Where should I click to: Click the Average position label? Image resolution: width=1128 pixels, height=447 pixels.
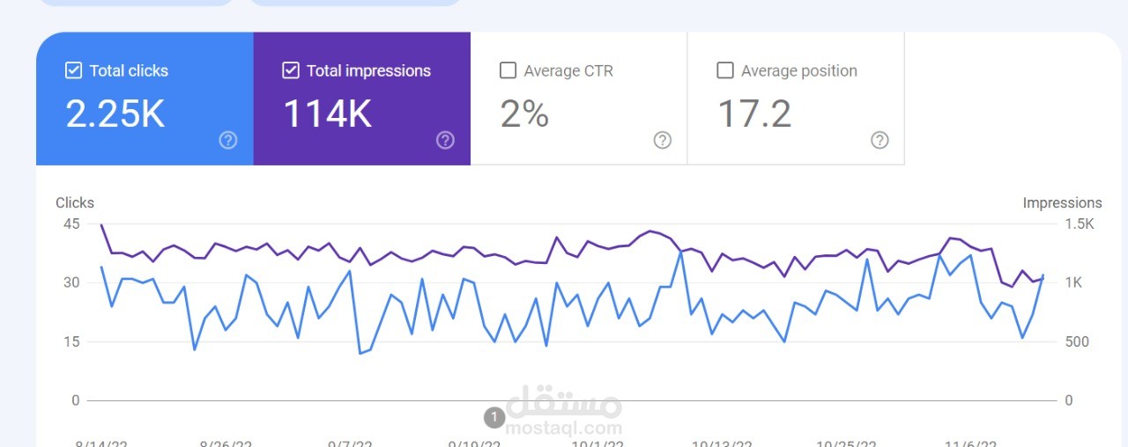tap(799, 71)
